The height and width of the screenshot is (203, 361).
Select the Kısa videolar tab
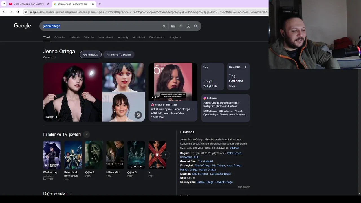[x=106, y=37]
